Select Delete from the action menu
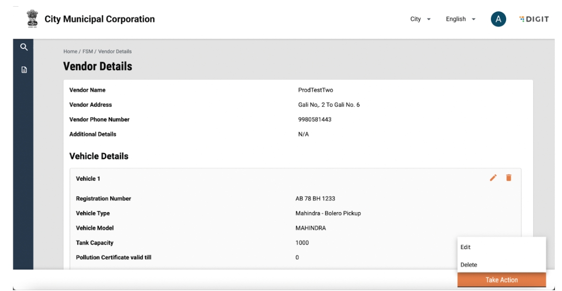The image size is (562, 291). 469,265
